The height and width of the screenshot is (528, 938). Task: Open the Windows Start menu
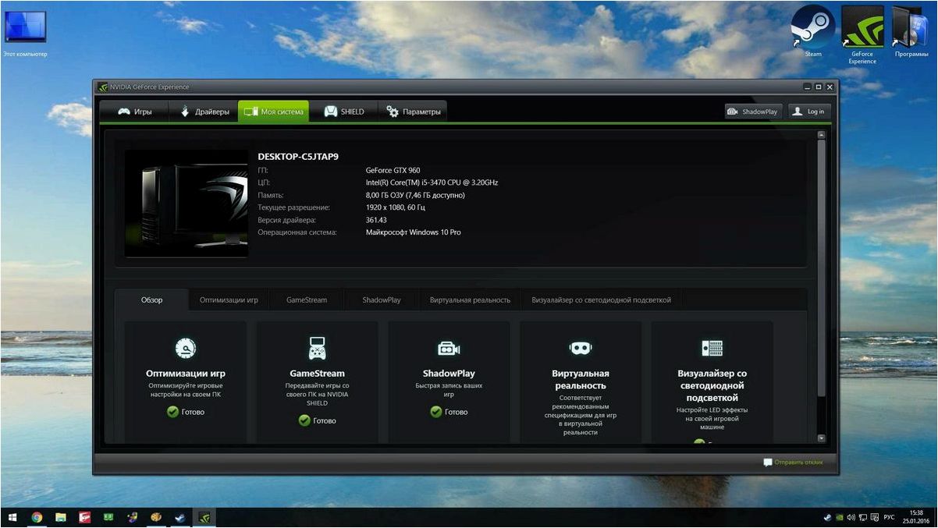coord(12,517)
